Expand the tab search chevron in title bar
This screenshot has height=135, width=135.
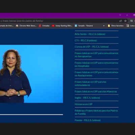[x=120, y=15]
